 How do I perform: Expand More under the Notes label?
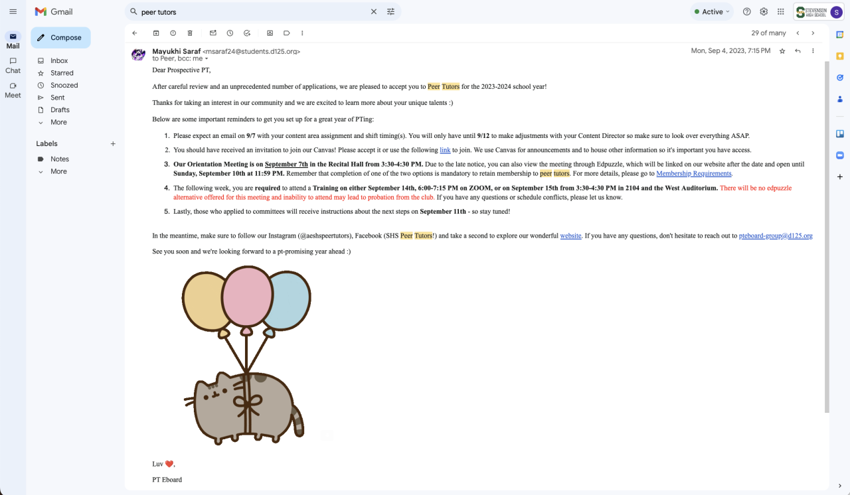(x=58, y=171)
